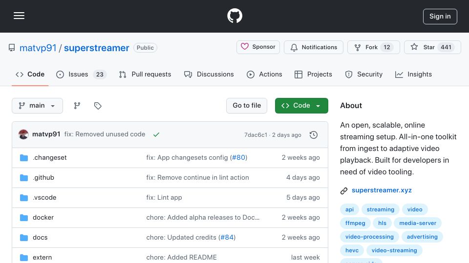Open pull request #84 link
469x263 pixels.
[227, 237]
